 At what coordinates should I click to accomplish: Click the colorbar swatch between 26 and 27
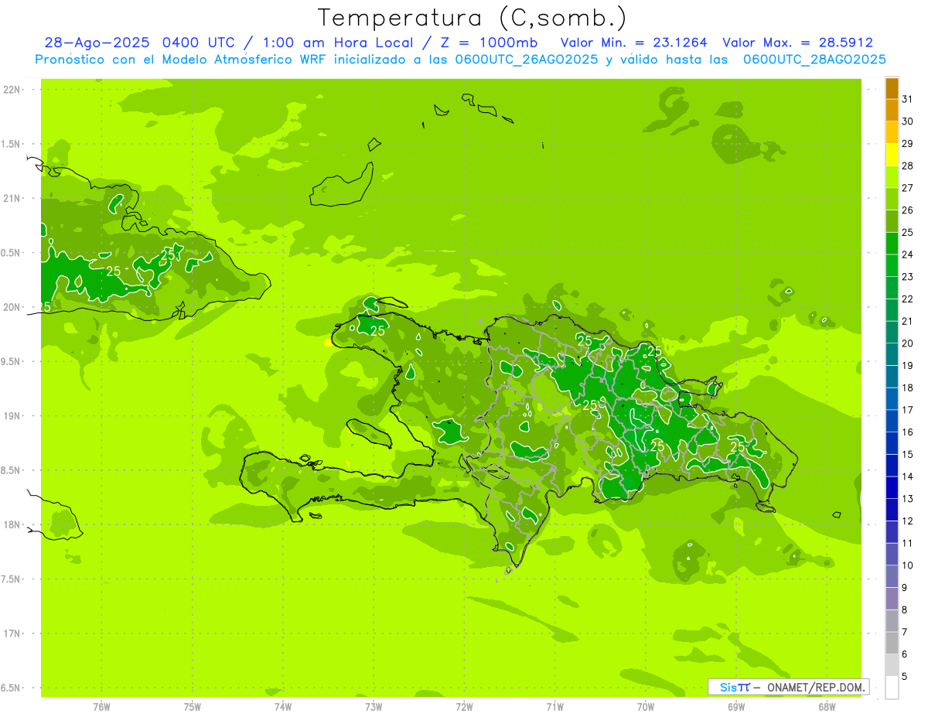click(x=892, y=199)
